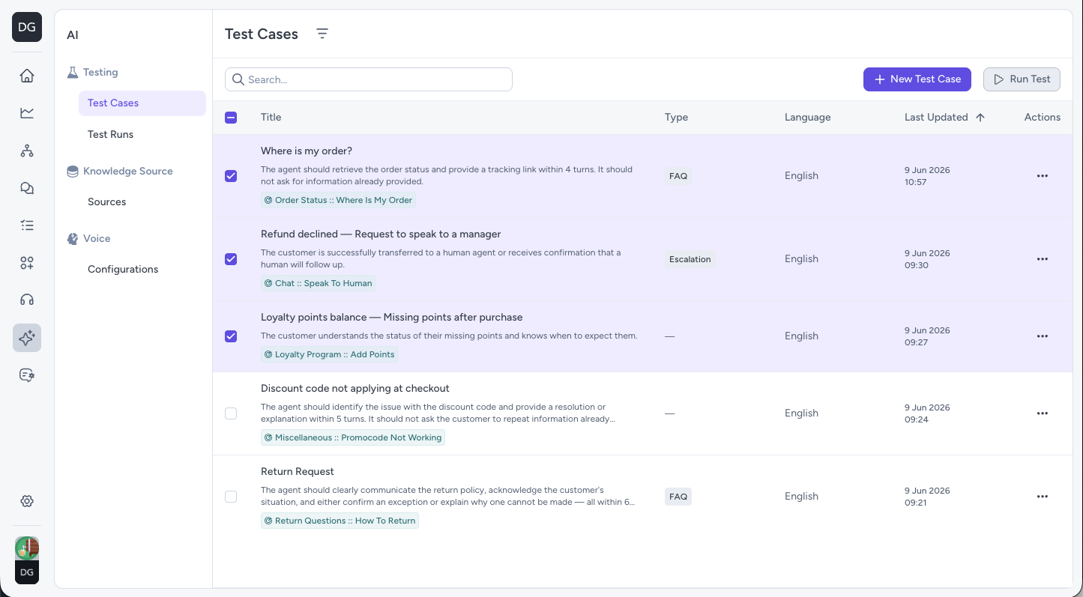
Task: Click the Knowledge Source database icon
Action: click(x=73, y=172)
